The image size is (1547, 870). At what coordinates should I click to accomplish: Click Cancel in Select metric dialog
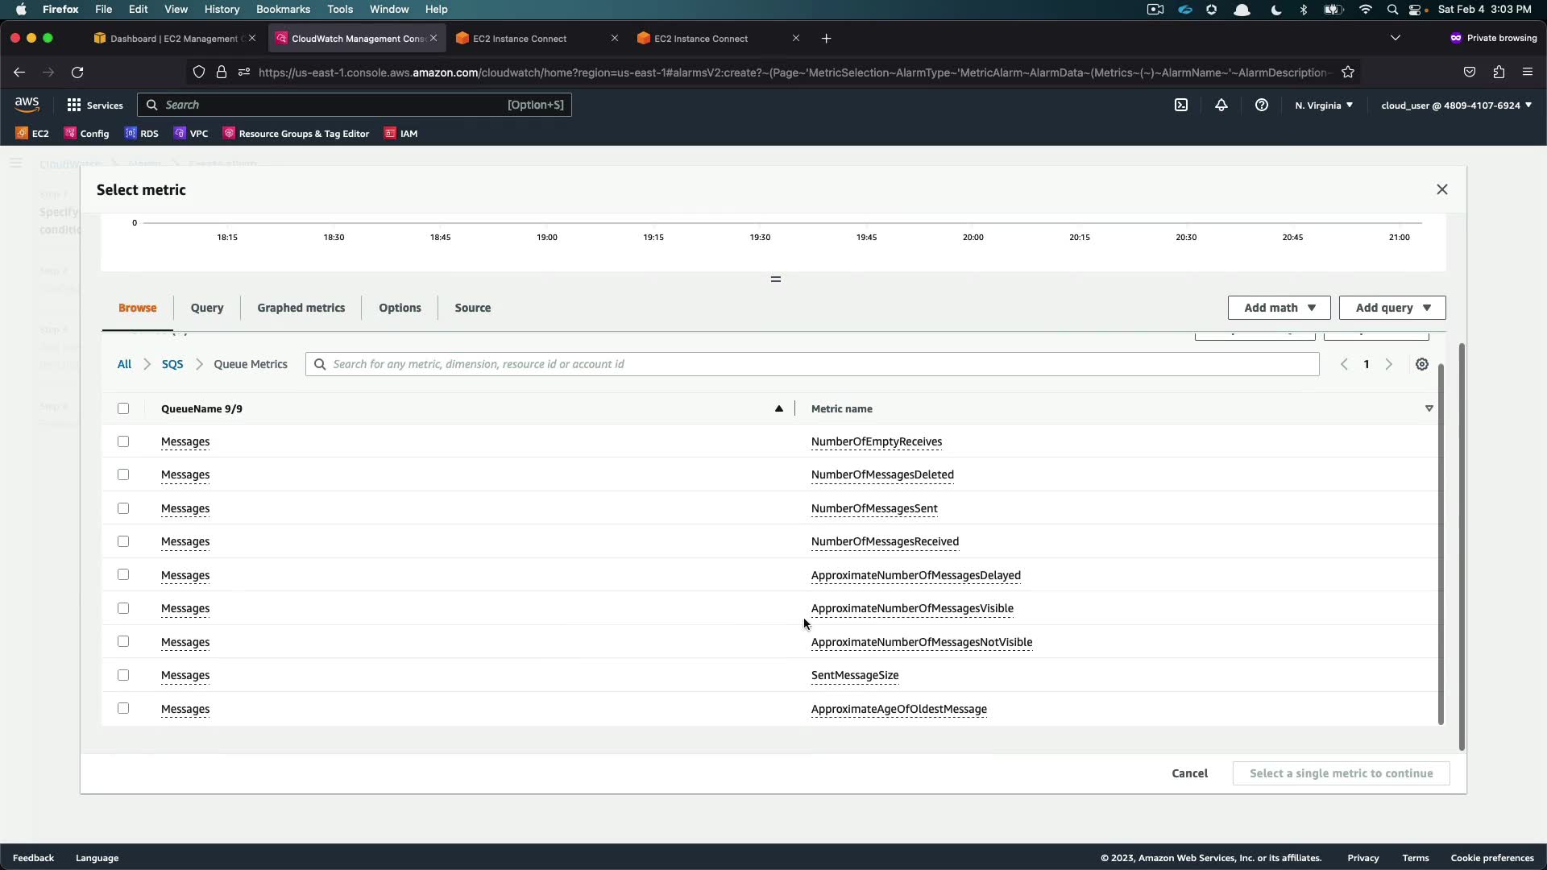click(1189, 773)
